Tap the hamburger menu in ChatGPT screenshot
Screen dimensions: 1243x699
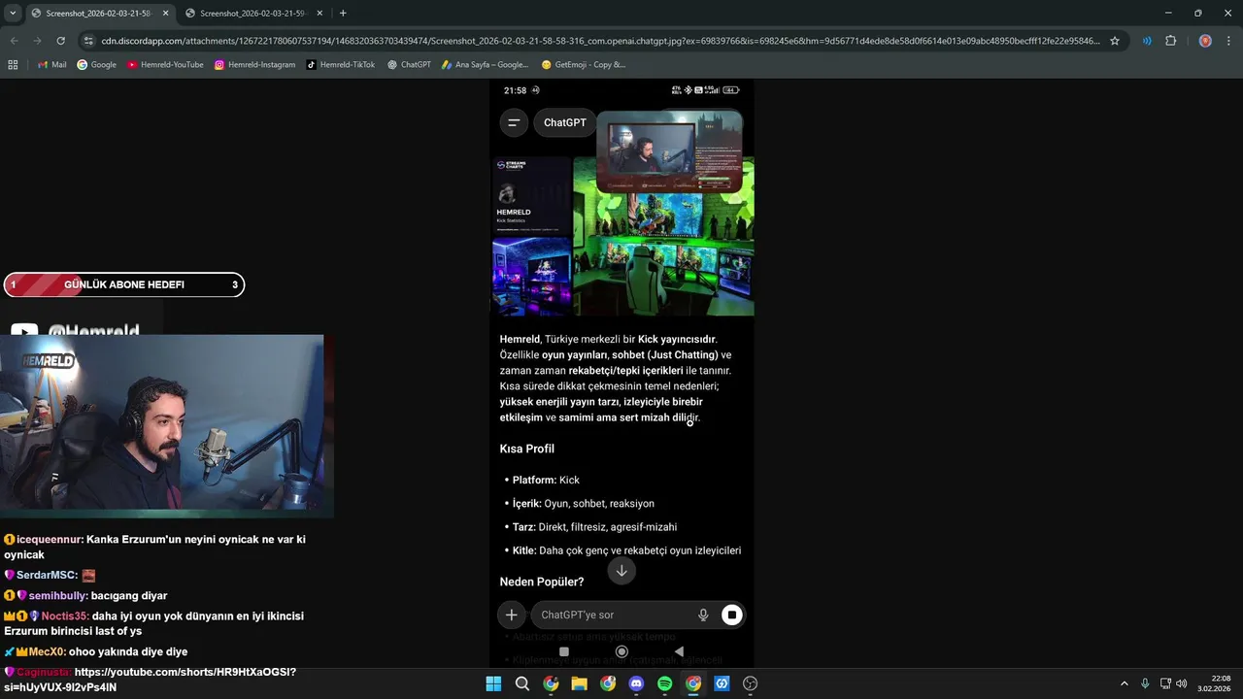513,122
